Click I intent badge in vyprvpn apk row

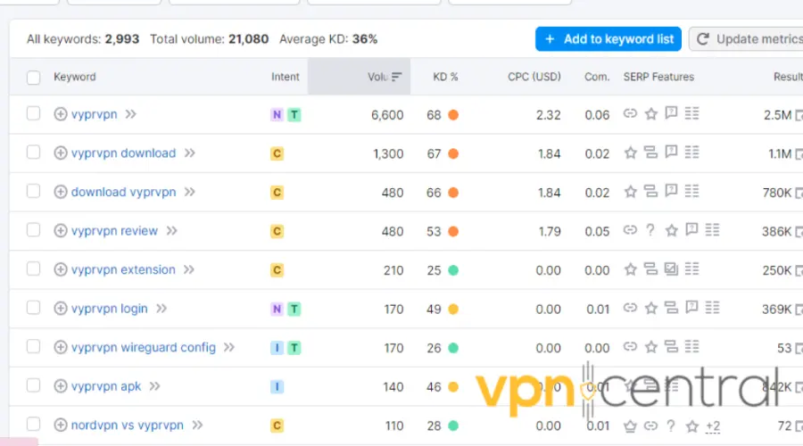(x=277, y=386)
